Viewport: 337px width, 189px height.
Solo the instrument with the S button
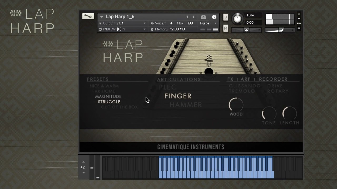tap(226, 17)
